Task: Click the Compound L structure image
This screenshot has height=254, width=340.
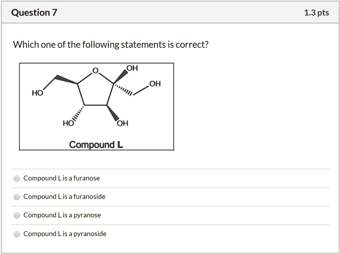Action: (97, 106)
